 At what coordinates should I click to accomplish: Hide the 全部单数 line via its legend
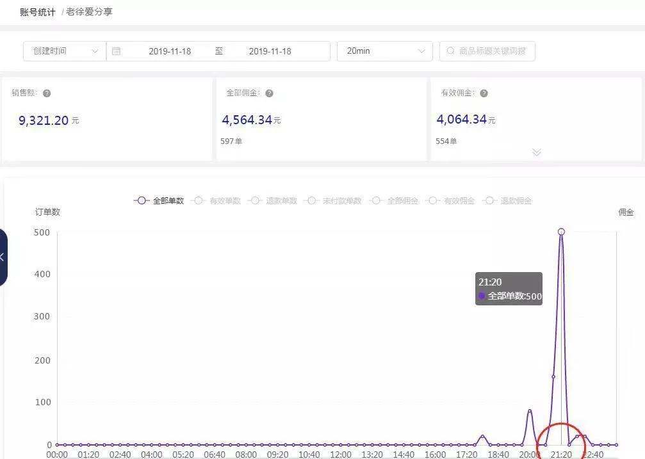(142, 200)
